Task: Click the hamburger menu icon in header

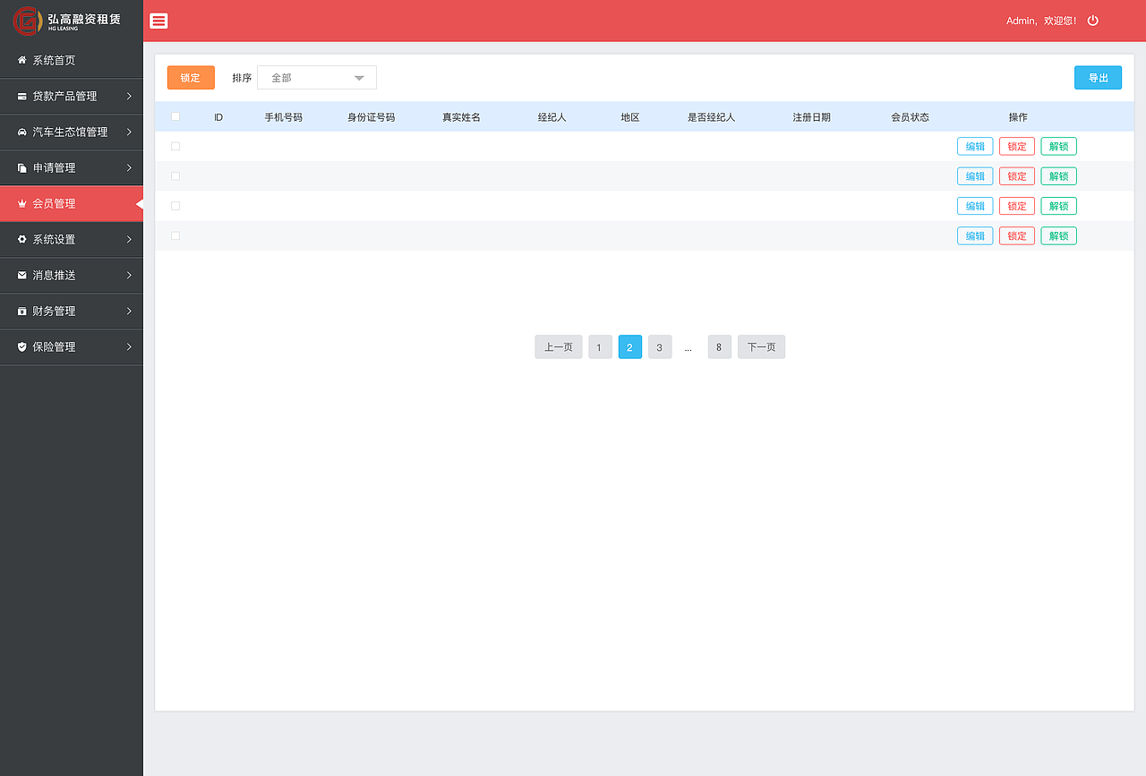Action: pyautogui.click(x=158, y=21)
